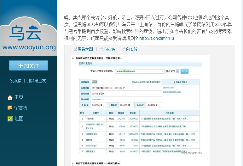Click the 向左转 rotate-left arrow icon
Viewport: 243px width, 166px height.
[102, 49]
